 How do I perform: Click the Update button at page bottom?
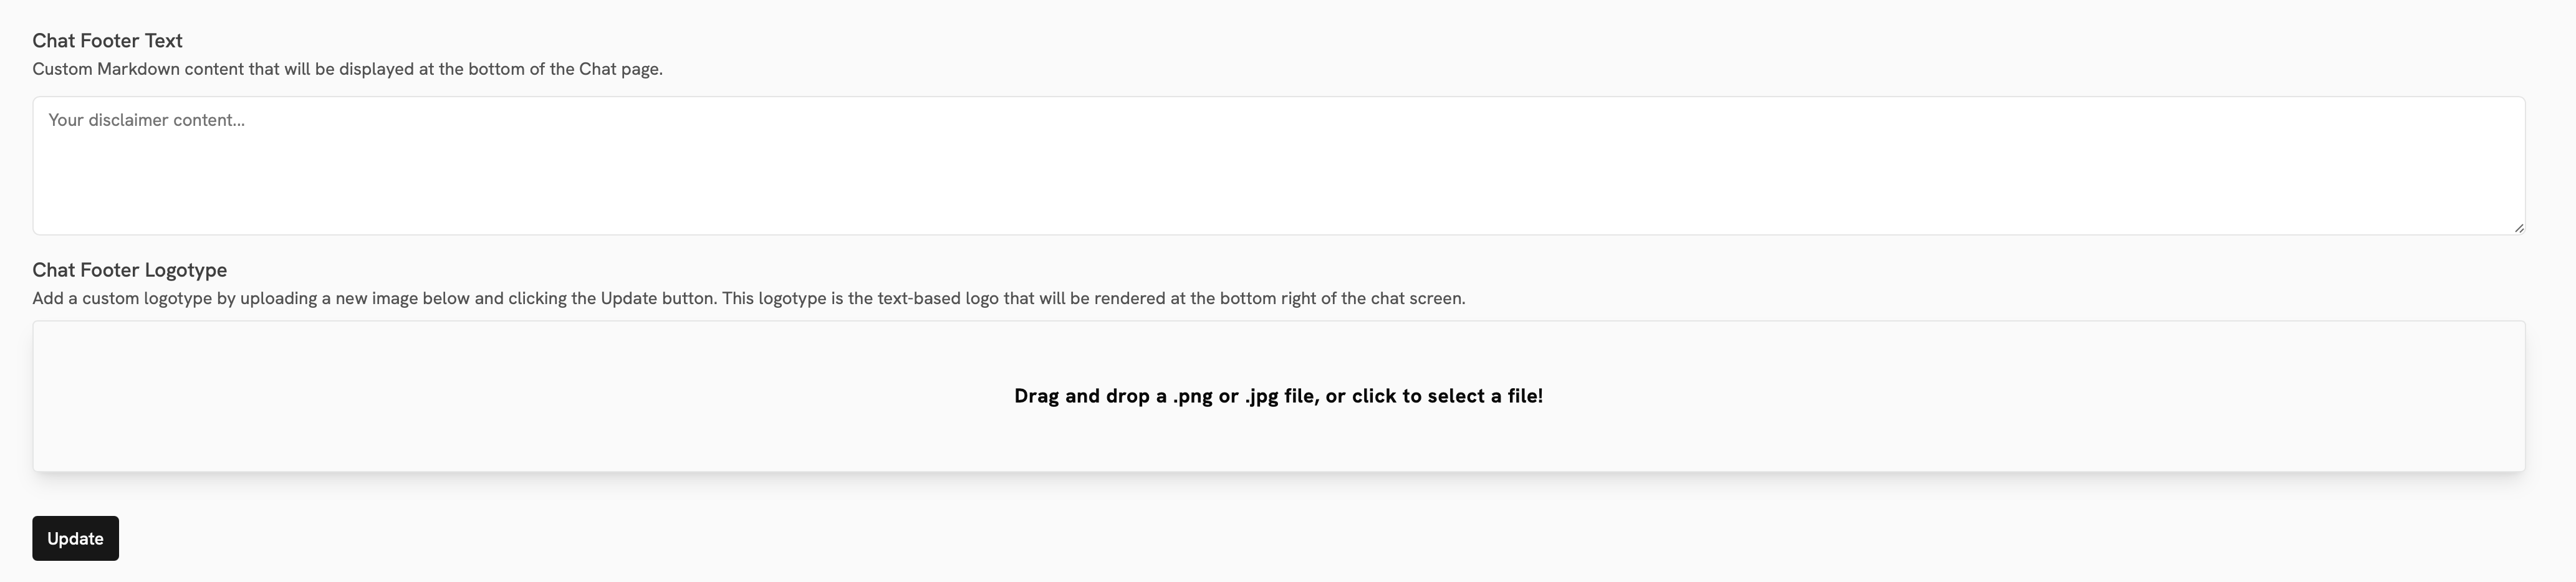(x=75, y=537)
